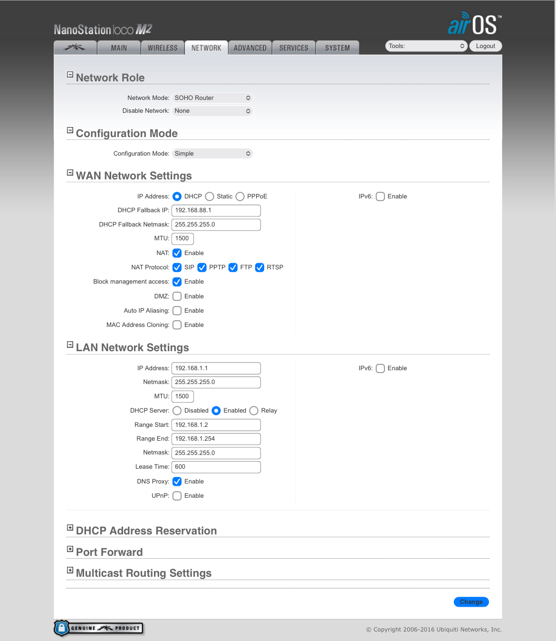This screenshot has width=556, height=641.
Task: Collapse the Configuration Mode section
Action: pyautogui.click(x=70, y=130)
